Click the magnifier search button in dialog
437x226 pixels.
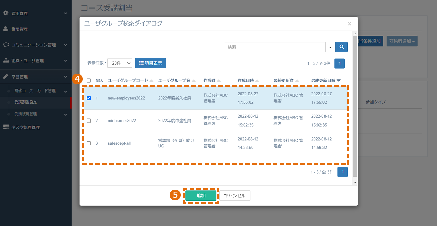[x=342, y=47]
